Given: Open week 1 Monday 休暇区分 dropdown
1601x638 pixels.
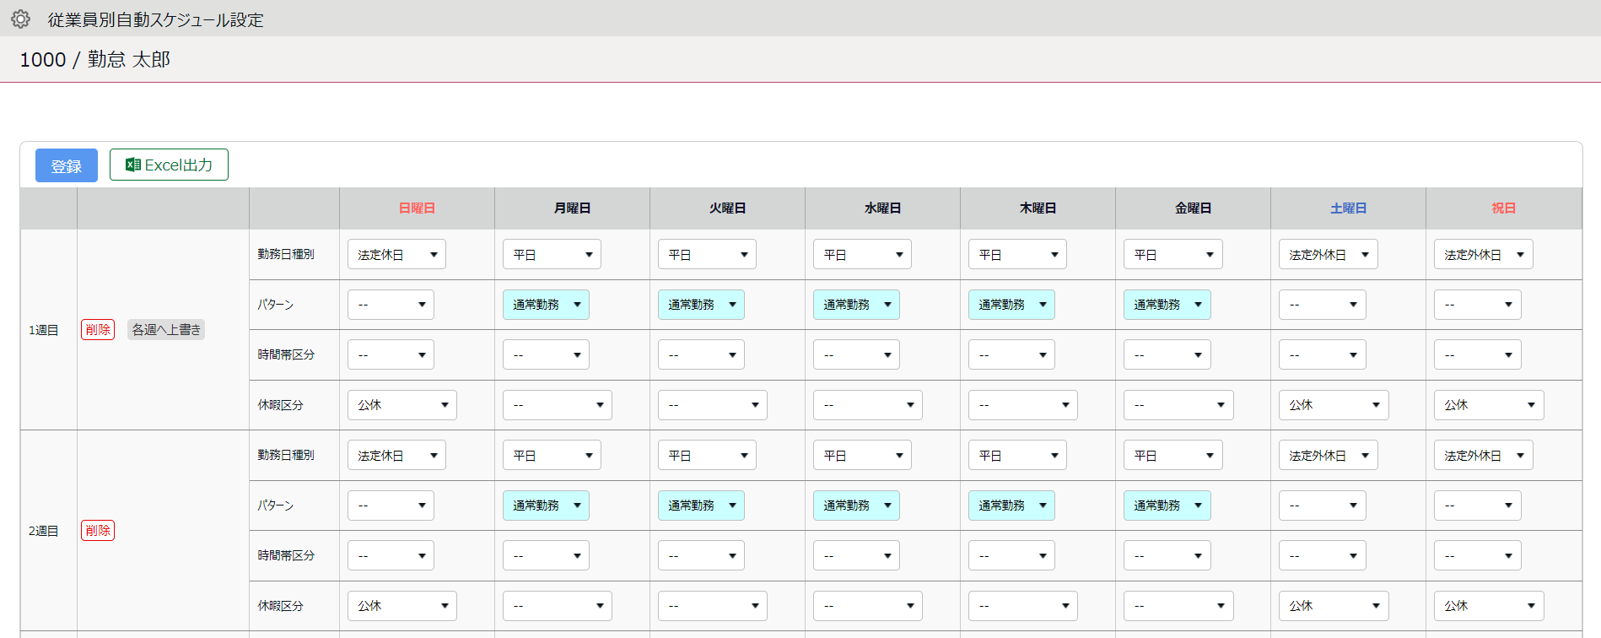Looking at the screenshot, I should 558,405.
